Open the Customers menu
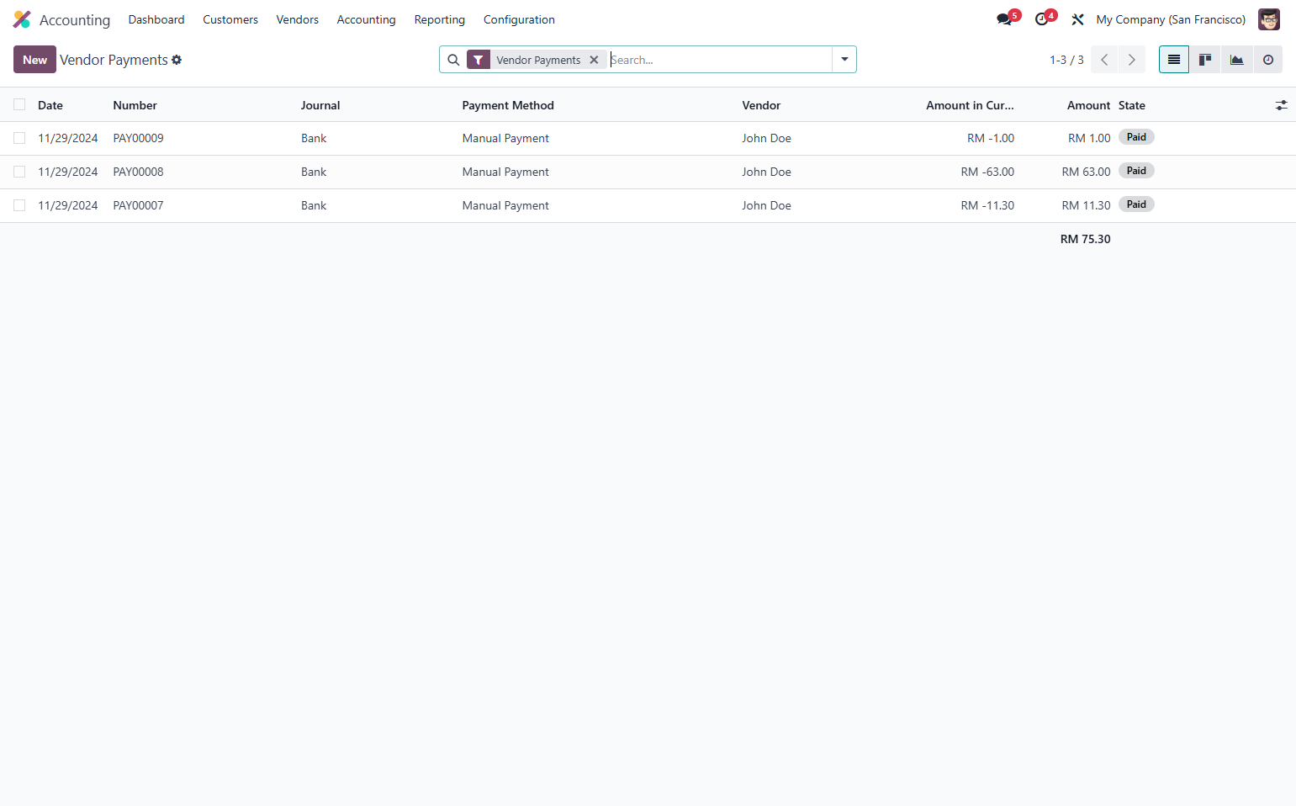Screen dimensions: 1296x806 pos(230,19)
